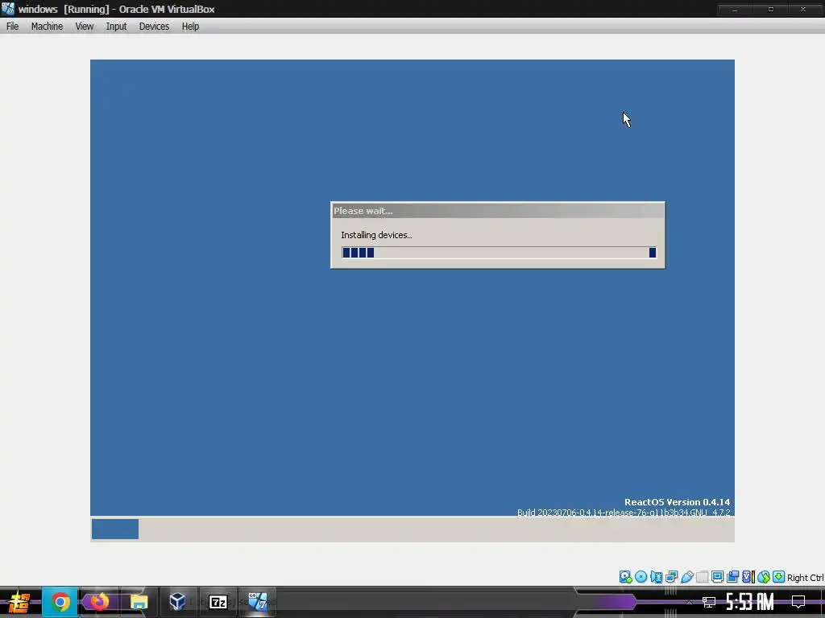Click the VirtualBox window title bar icon
The width and height of the screenshot is (825, 618).
(x=8, y=9)
